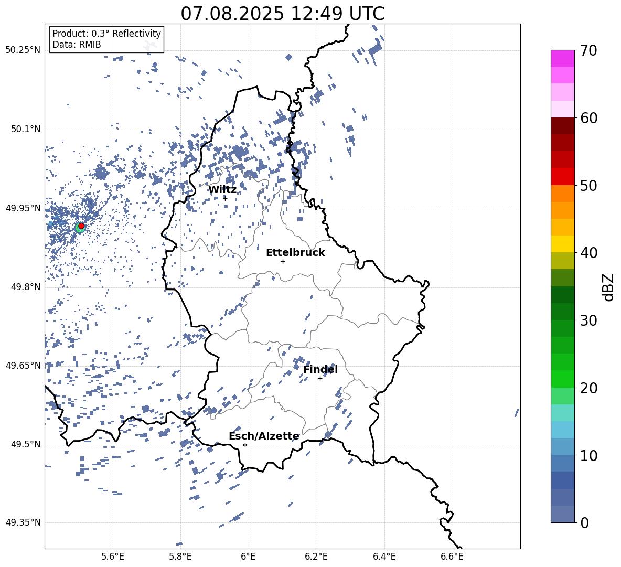Click the 30 dBZ colorbar label
Screen dimensions: 621x567
(x=588, y=320)
